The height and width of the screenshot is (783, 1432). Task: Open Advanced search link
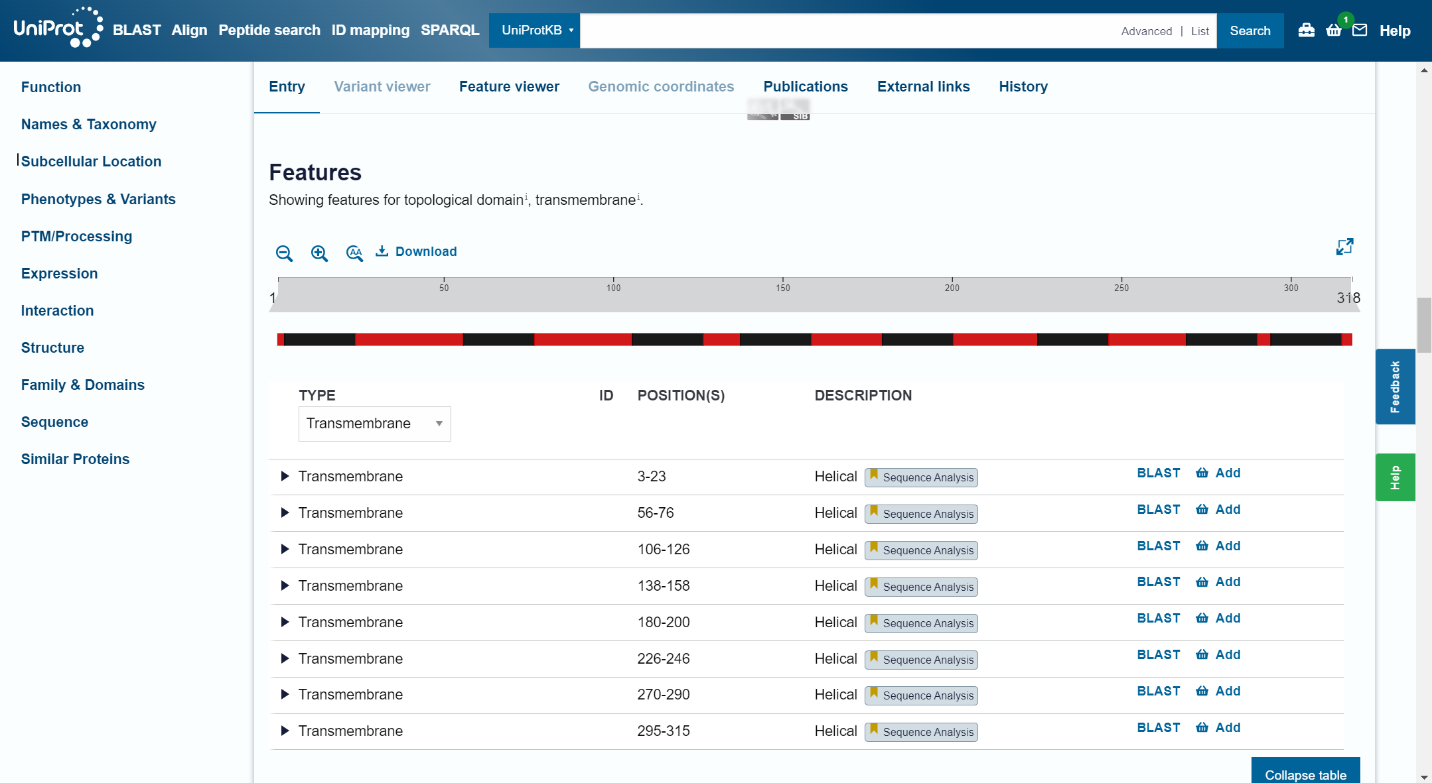click(1146, 31)
